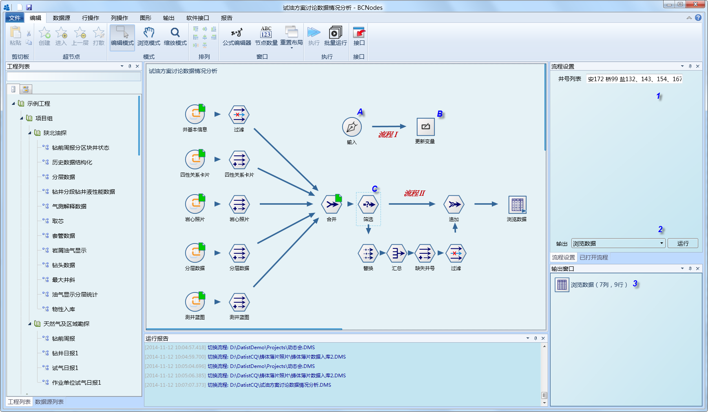Click the 筛选 filter node

click(368, 204)
